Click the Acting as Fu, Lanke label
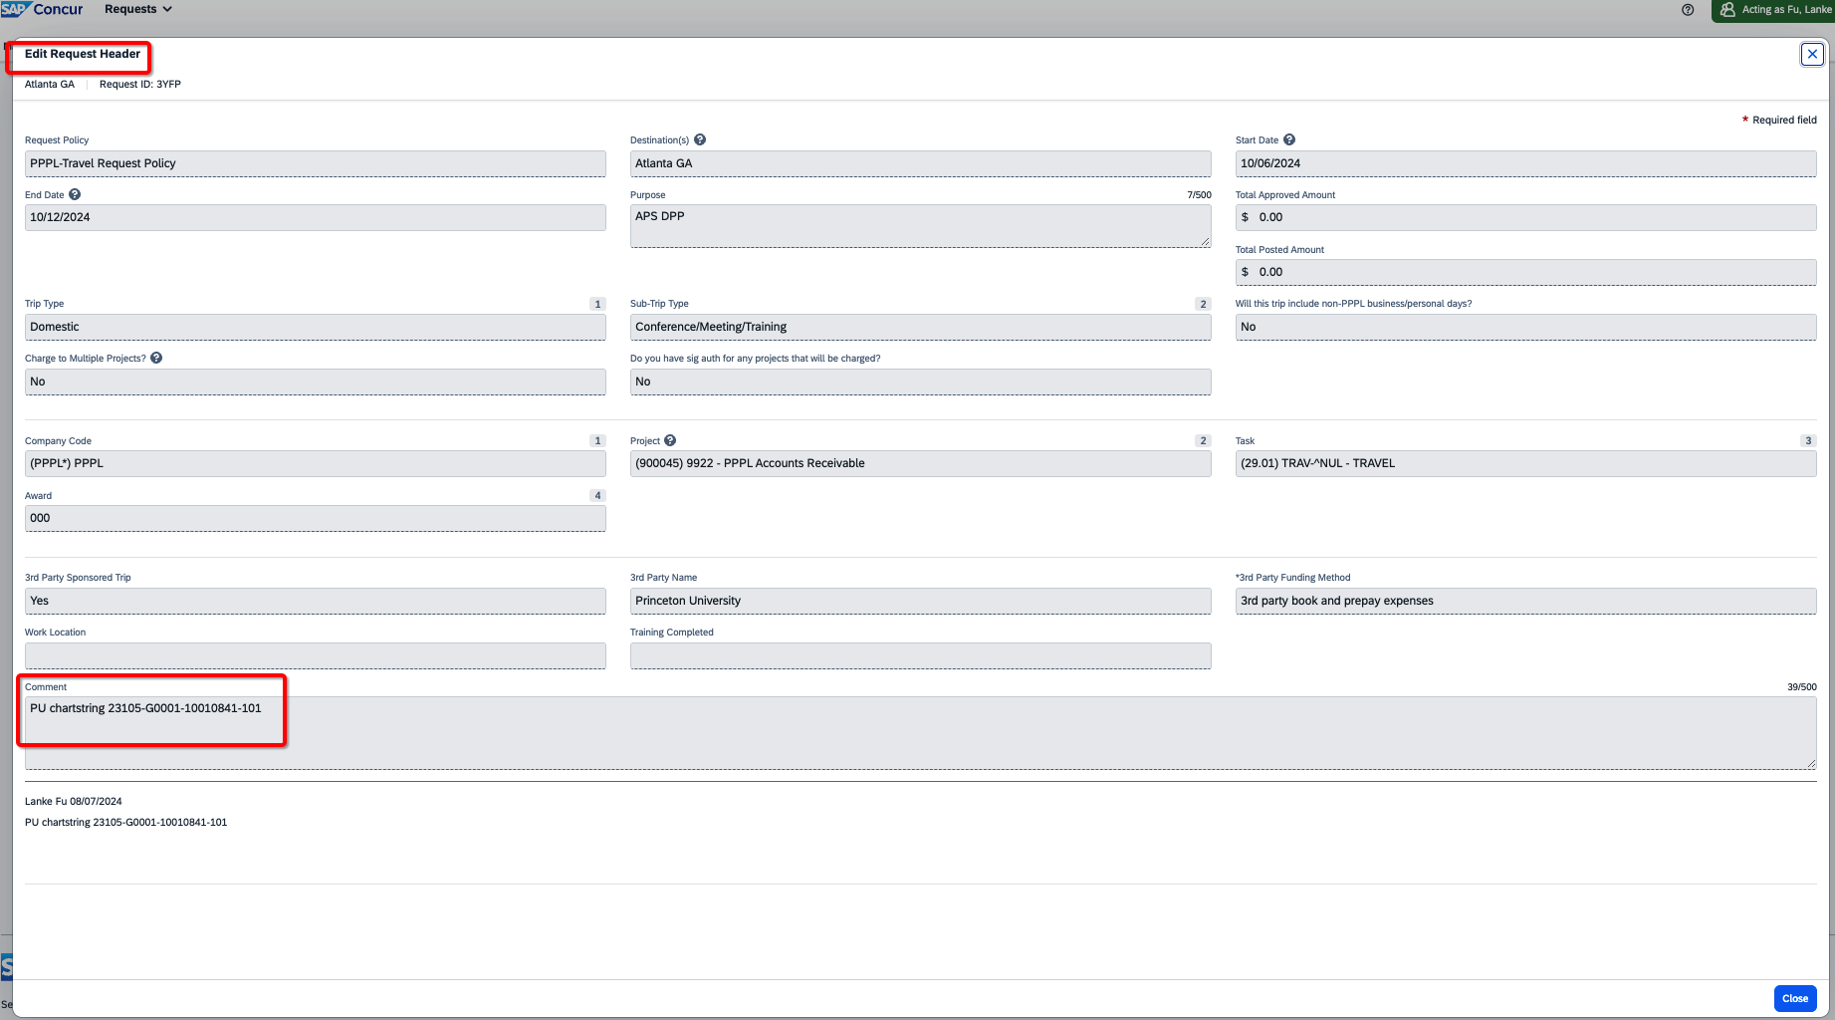 point(1787,10)
